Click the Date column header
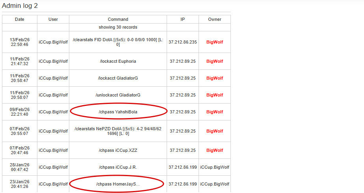Image resolution: width=364 pixels, height=193 pixels. (20, 19)
